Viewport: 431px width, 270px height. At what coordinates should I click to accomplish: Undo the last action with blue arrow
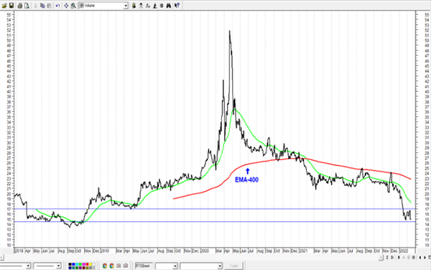(57, 6)
